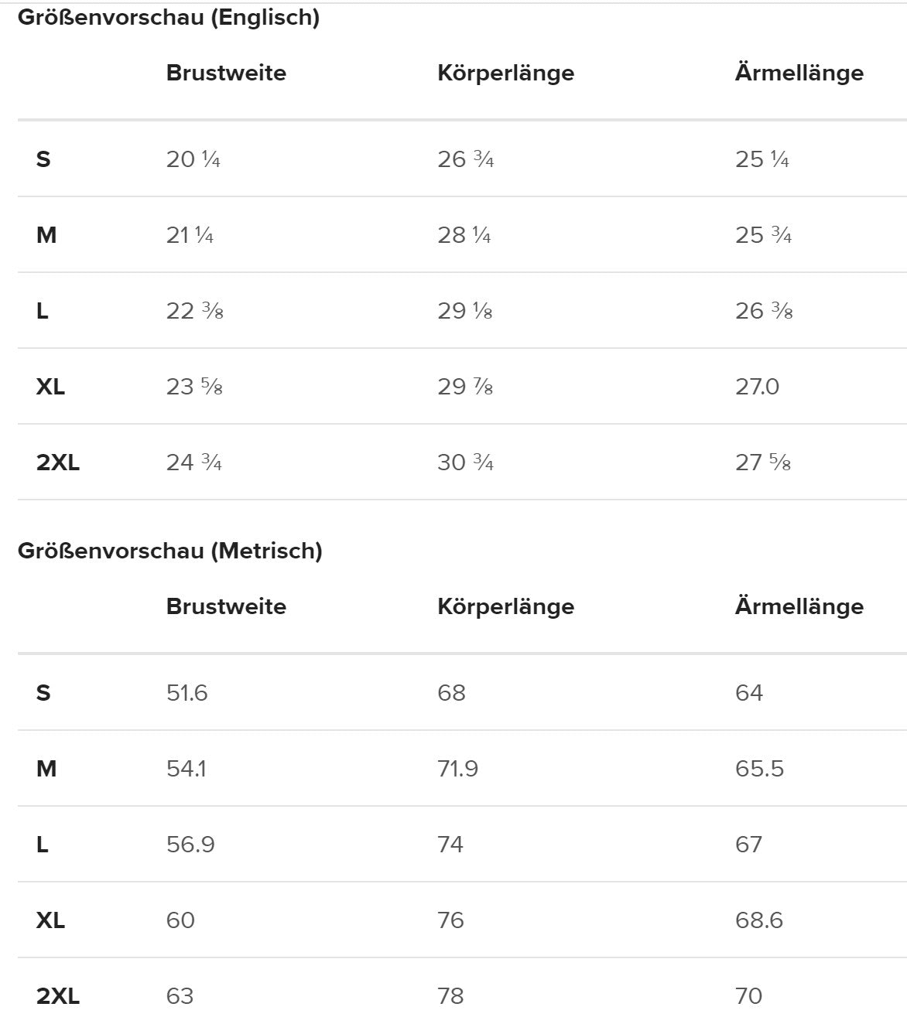Click the 56.9 chest width value

(190, 845)
